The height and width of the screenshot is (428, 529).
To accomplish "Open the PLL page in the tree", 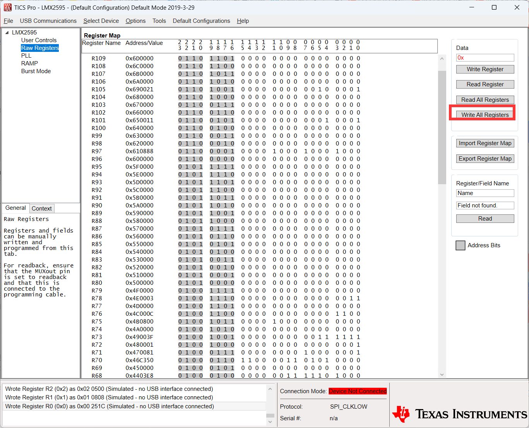I will tap(26, 56).
